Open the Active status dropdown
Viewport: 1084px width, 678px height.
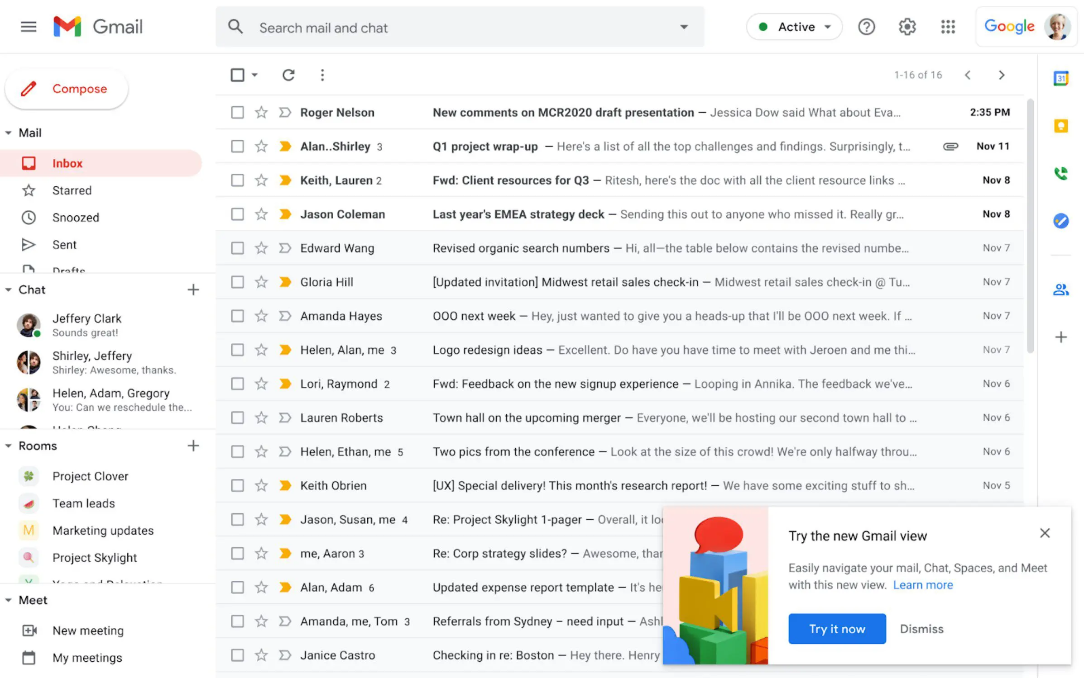coord(794,27)
